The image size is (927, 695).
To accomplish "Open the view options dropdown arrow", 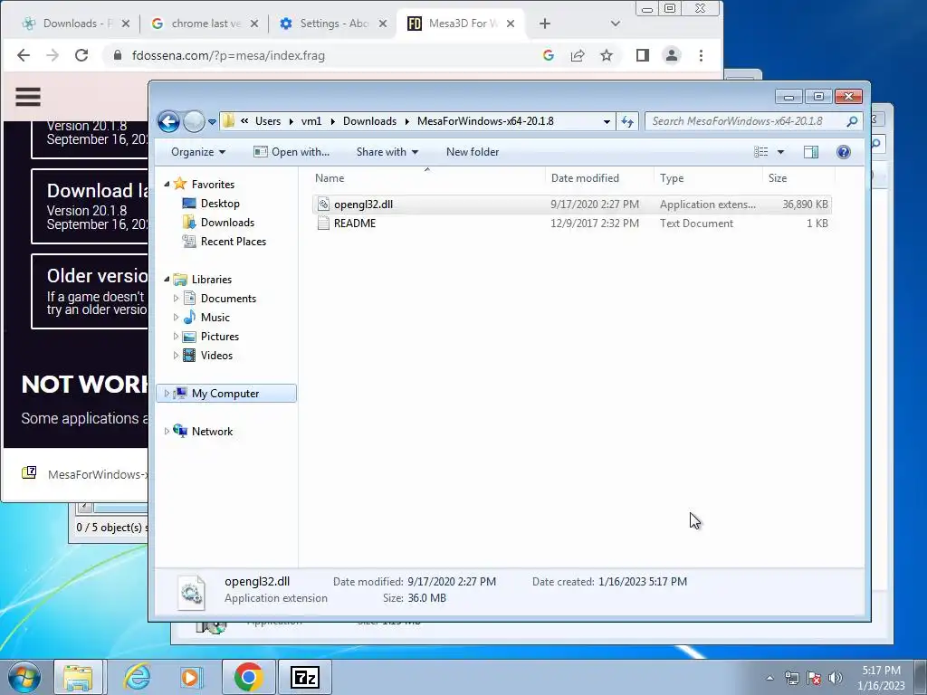I will point(780,152).
